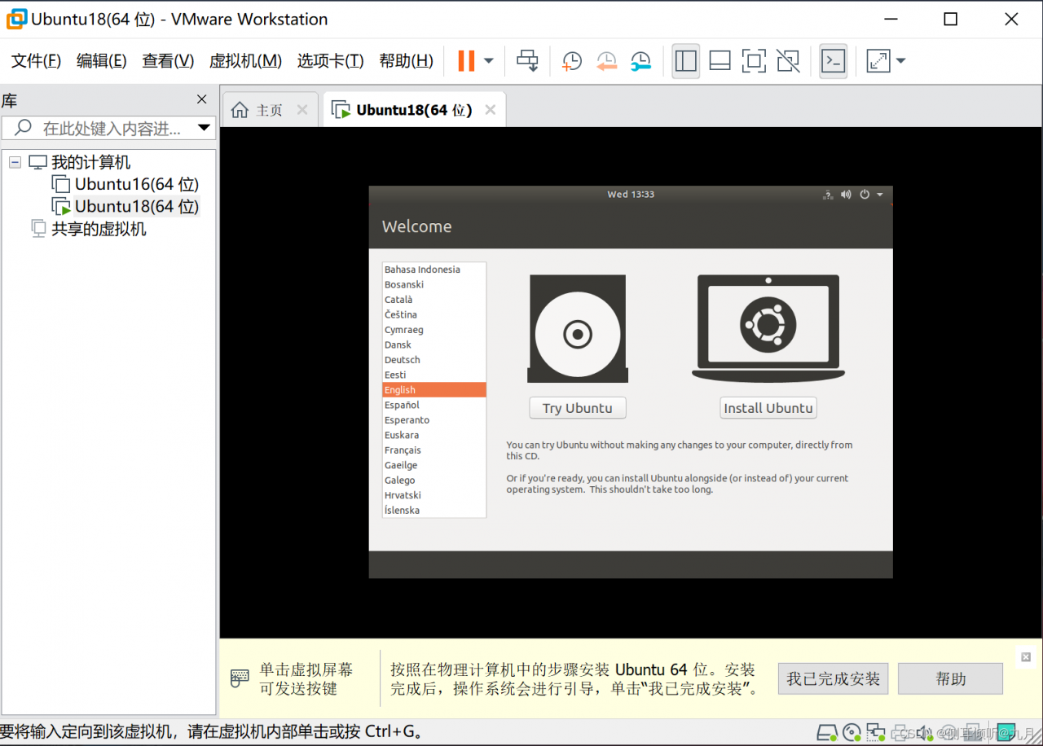Viewport: 1043px width, 746px height.
Task: Choose Català from the language list
Action: point(434,300)
